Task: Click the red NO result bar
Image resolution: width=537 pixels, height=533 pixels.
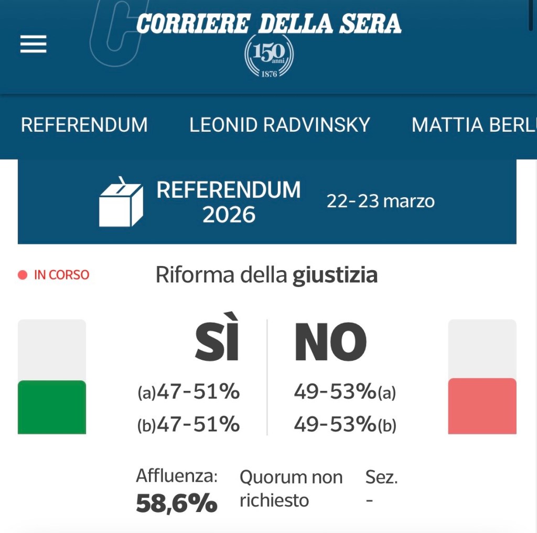Action: (482, 406)
